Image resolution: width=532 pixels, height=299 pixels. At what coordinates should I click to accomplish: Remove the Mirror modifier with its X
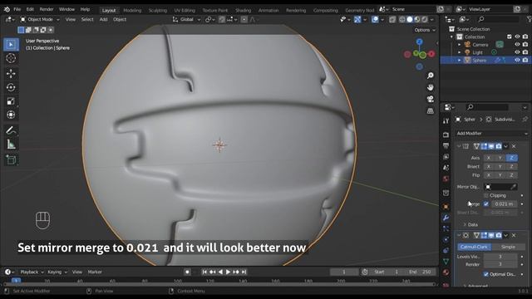pyautogui.click(x=514, y=146)
